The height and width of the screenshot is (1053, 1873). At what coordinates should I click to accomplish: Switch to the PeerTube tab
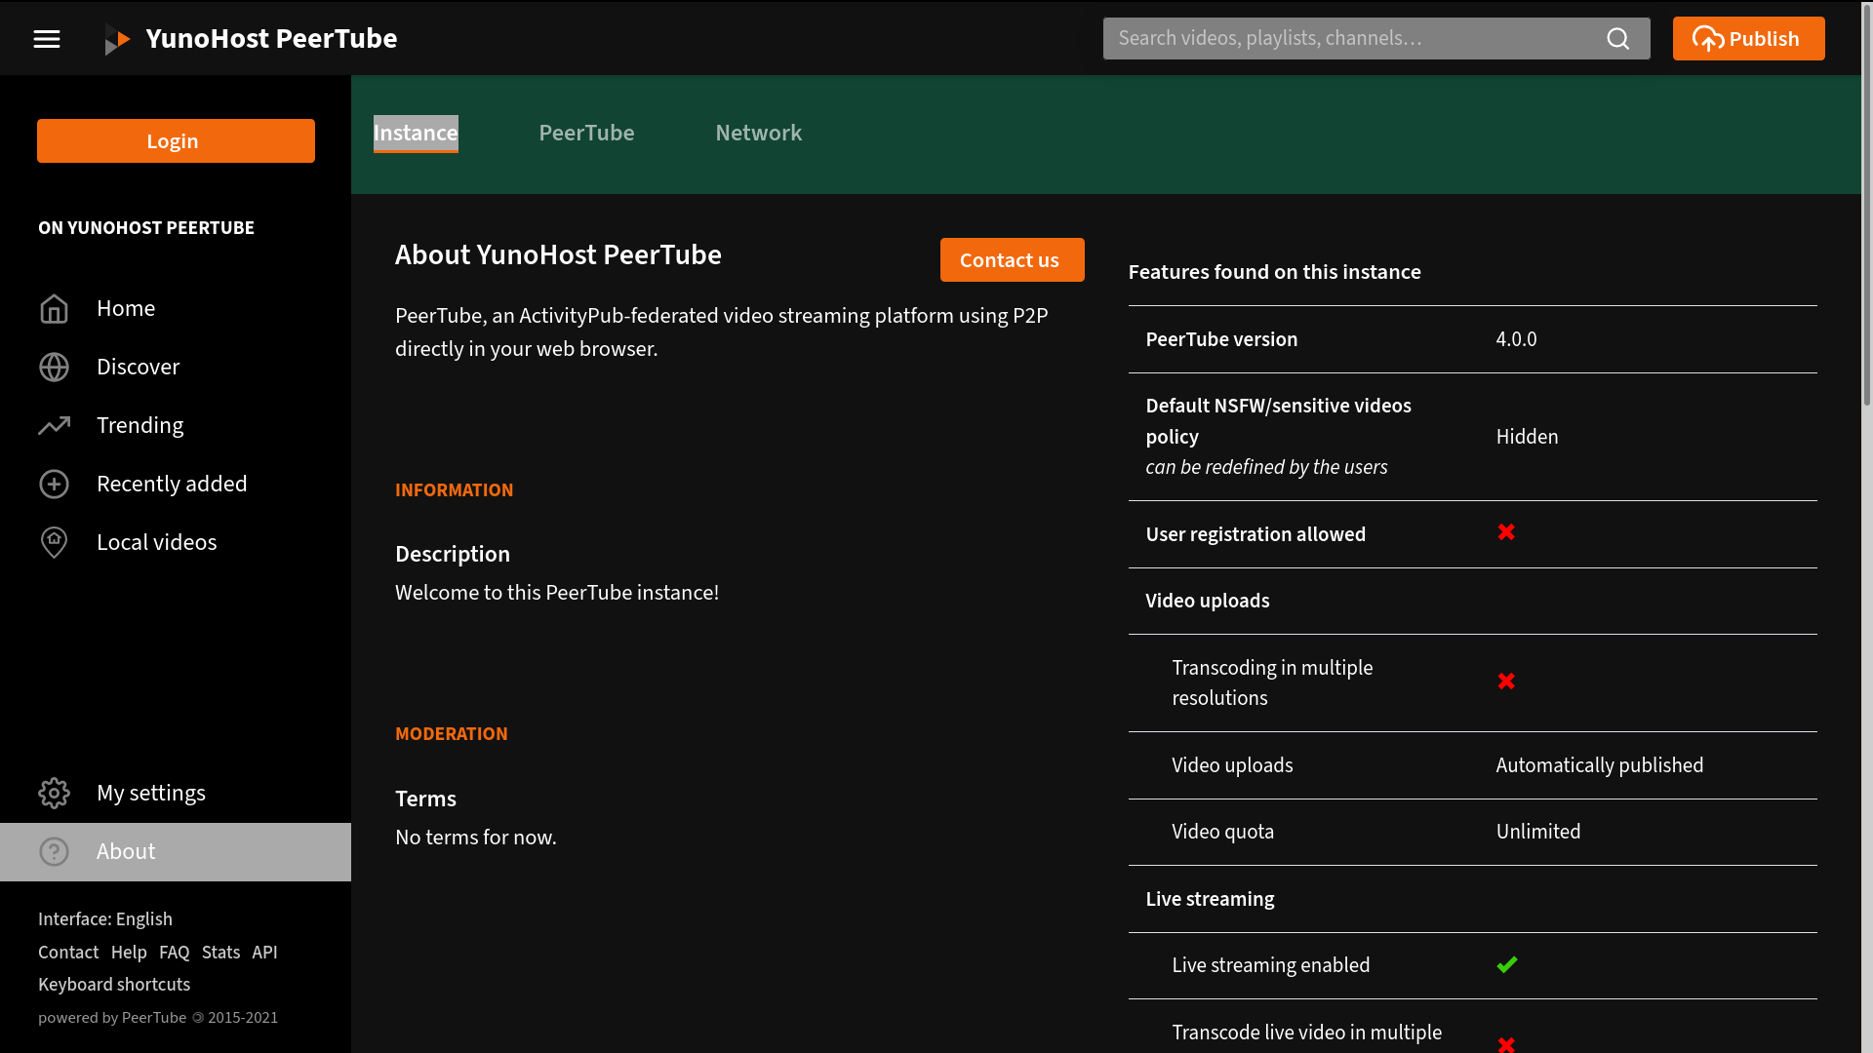coord(586,134)
